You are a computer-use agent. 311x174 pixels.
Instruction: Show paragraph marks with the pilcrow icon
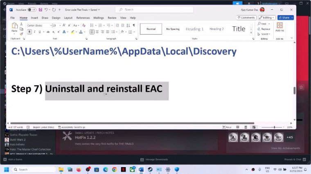pyautogui.click(x=134, y=25)
